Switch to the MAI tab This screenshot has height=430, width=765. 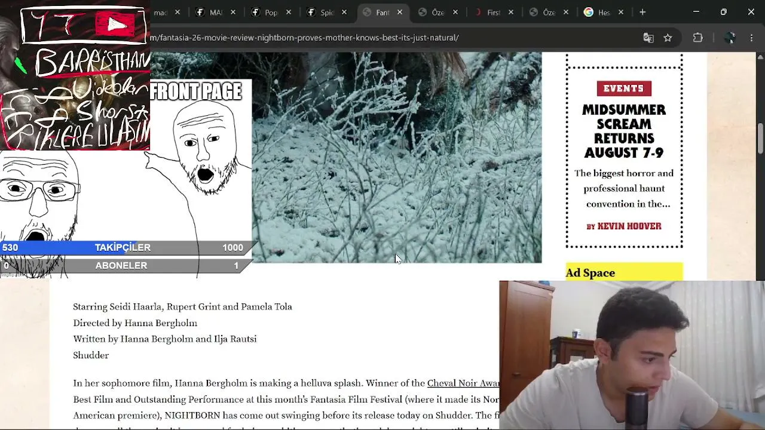pyautogui.click(x=216, y=12)
